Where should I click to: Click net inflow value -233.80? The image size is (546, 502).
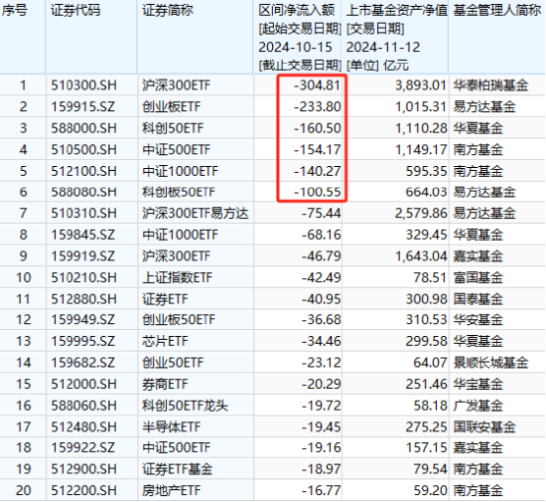click(317, 106)
